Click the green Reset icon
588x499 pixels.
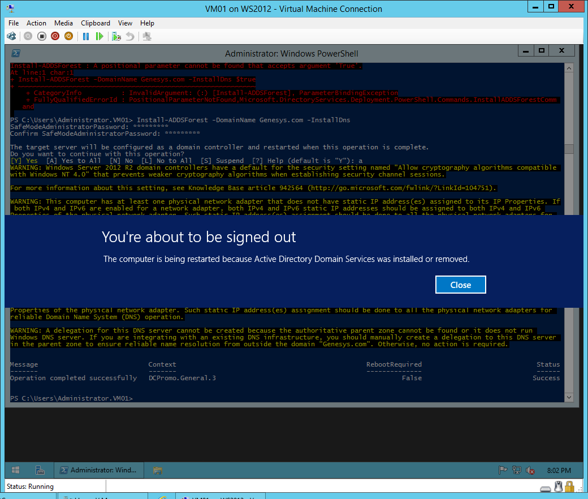(100, 36)
